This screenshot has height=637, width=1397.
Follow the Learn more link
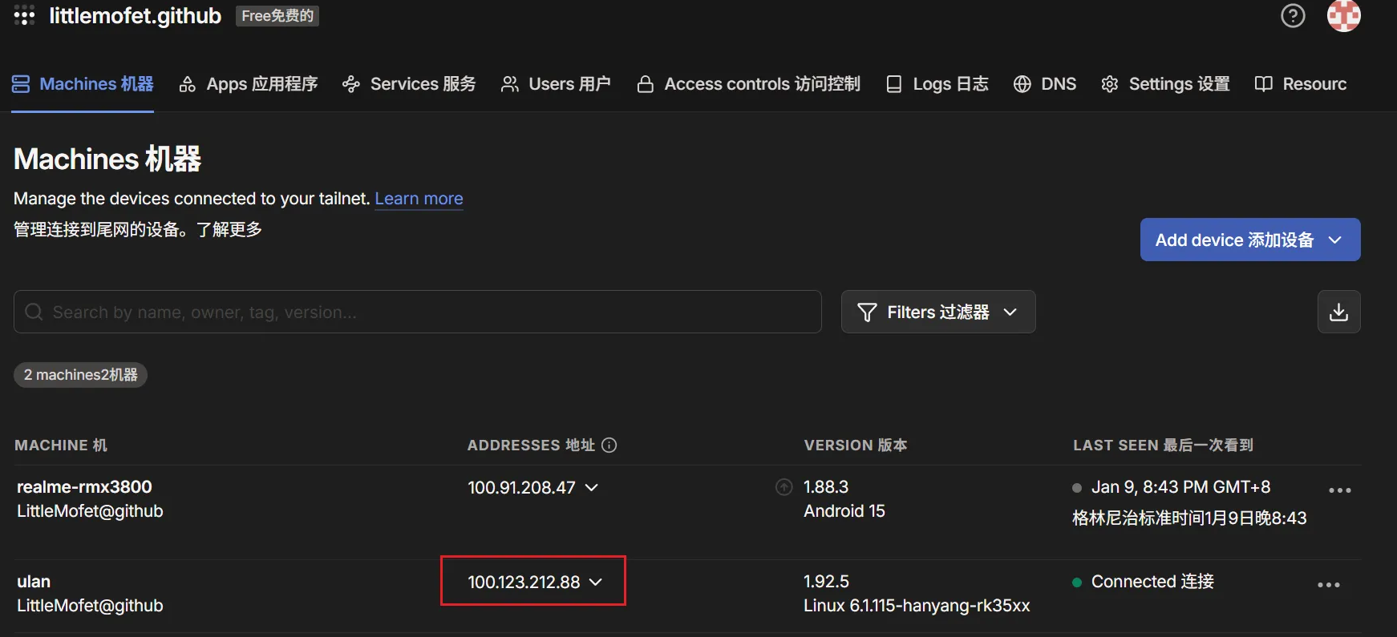pos(419,199)
